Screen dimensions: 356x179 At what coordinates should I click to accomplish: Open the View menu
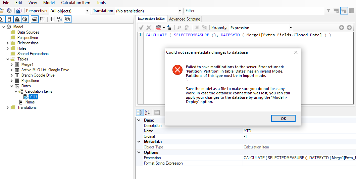pos(33,3)
